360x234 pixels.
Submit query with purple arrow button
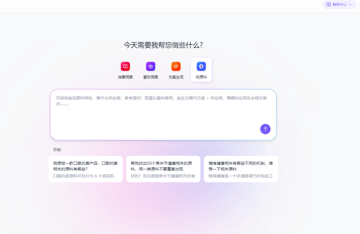tap(265, 129)
